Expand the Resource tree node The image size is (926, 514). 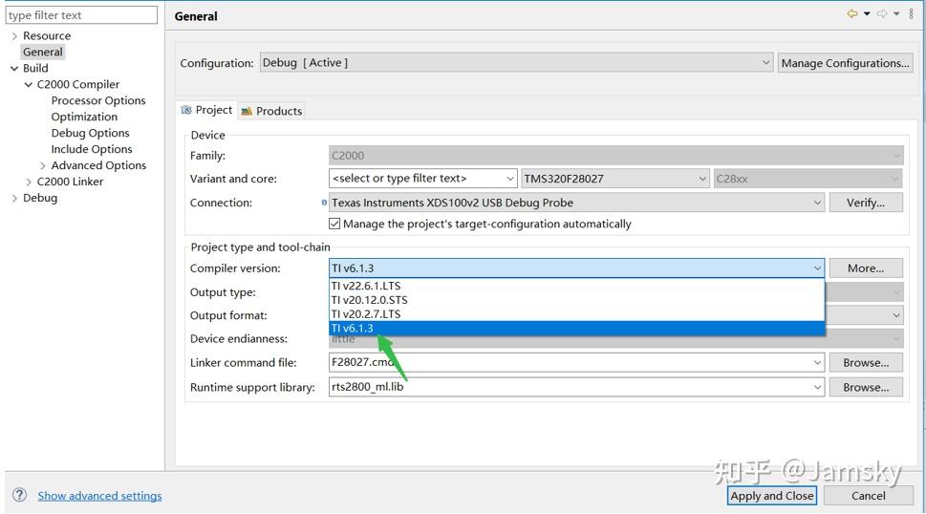pos(13,36)
